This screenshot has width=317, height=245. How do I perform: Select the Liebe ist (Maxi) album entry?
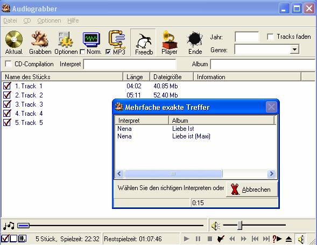(191, 136)
